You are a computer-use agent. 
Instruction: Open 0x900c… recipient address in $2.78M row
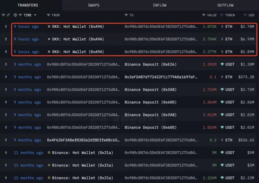tap(161, 27)
